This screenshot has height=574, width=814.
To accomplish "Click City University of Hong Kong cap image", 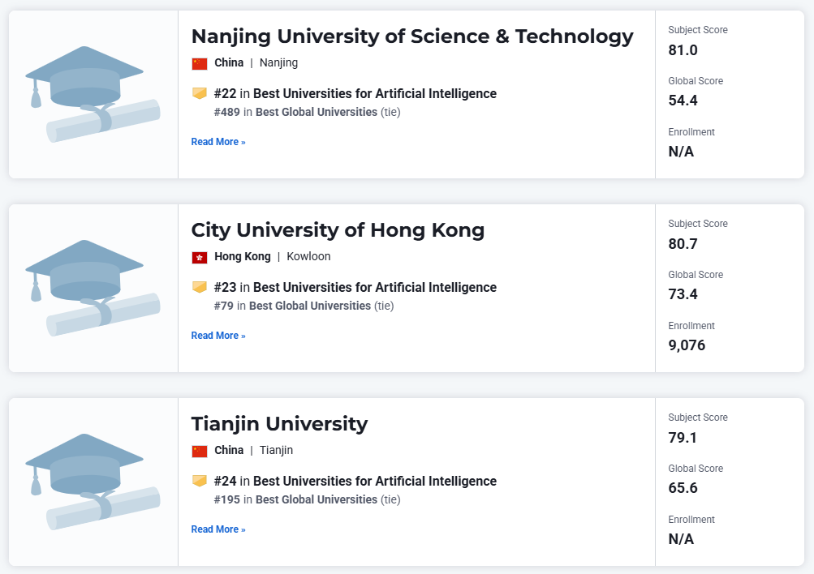I will click(x=93, y=289).
